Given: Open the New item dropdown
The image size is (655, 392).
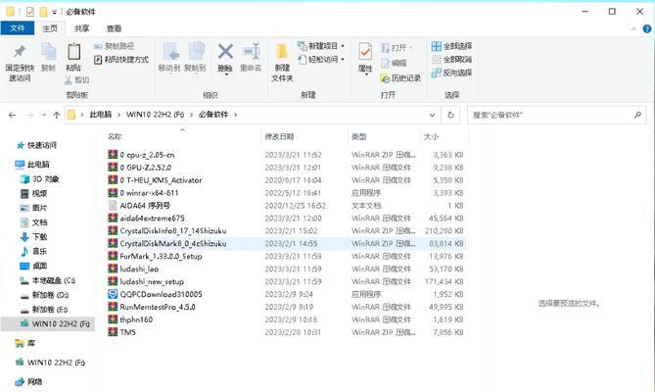Looking at the screenshot, I should tap(321, 45).
